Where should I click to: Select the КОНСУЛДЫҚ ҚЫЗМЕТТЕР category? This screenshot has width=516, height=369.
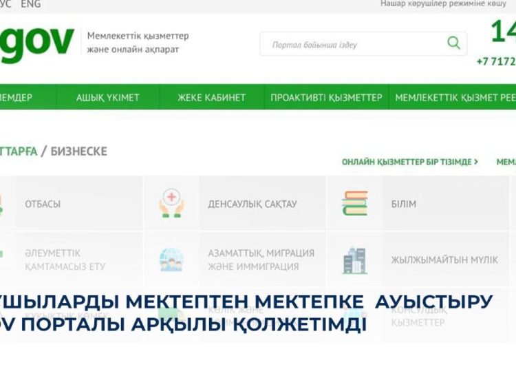[x=419, y=316]
